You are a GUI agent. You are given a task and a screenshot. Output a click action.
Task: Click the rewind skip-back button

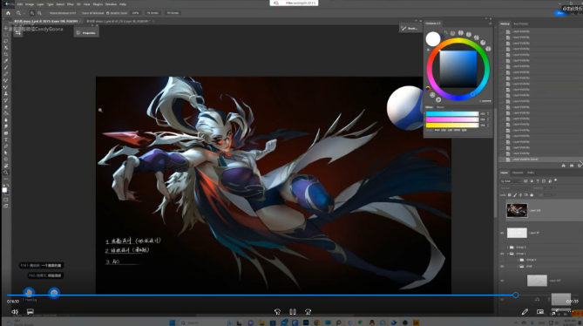coord(277,312)
